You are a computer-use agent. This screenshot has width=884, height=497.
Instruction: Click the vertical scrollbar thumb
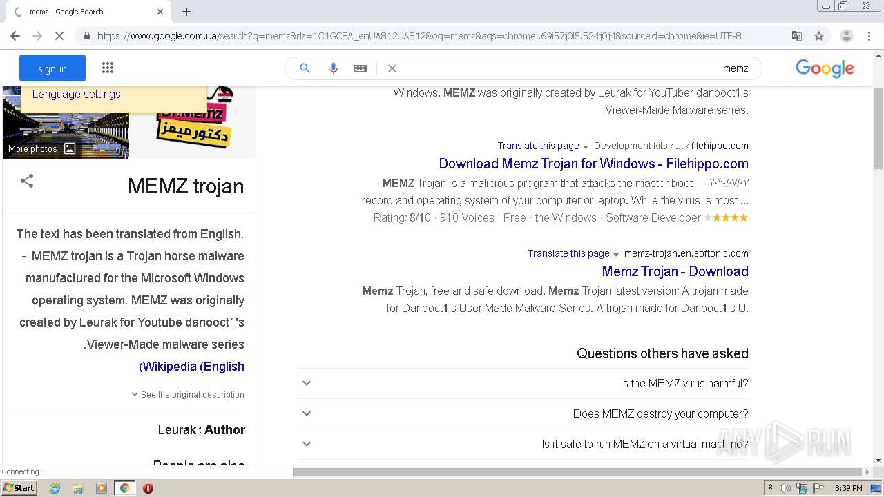(878, 128)
